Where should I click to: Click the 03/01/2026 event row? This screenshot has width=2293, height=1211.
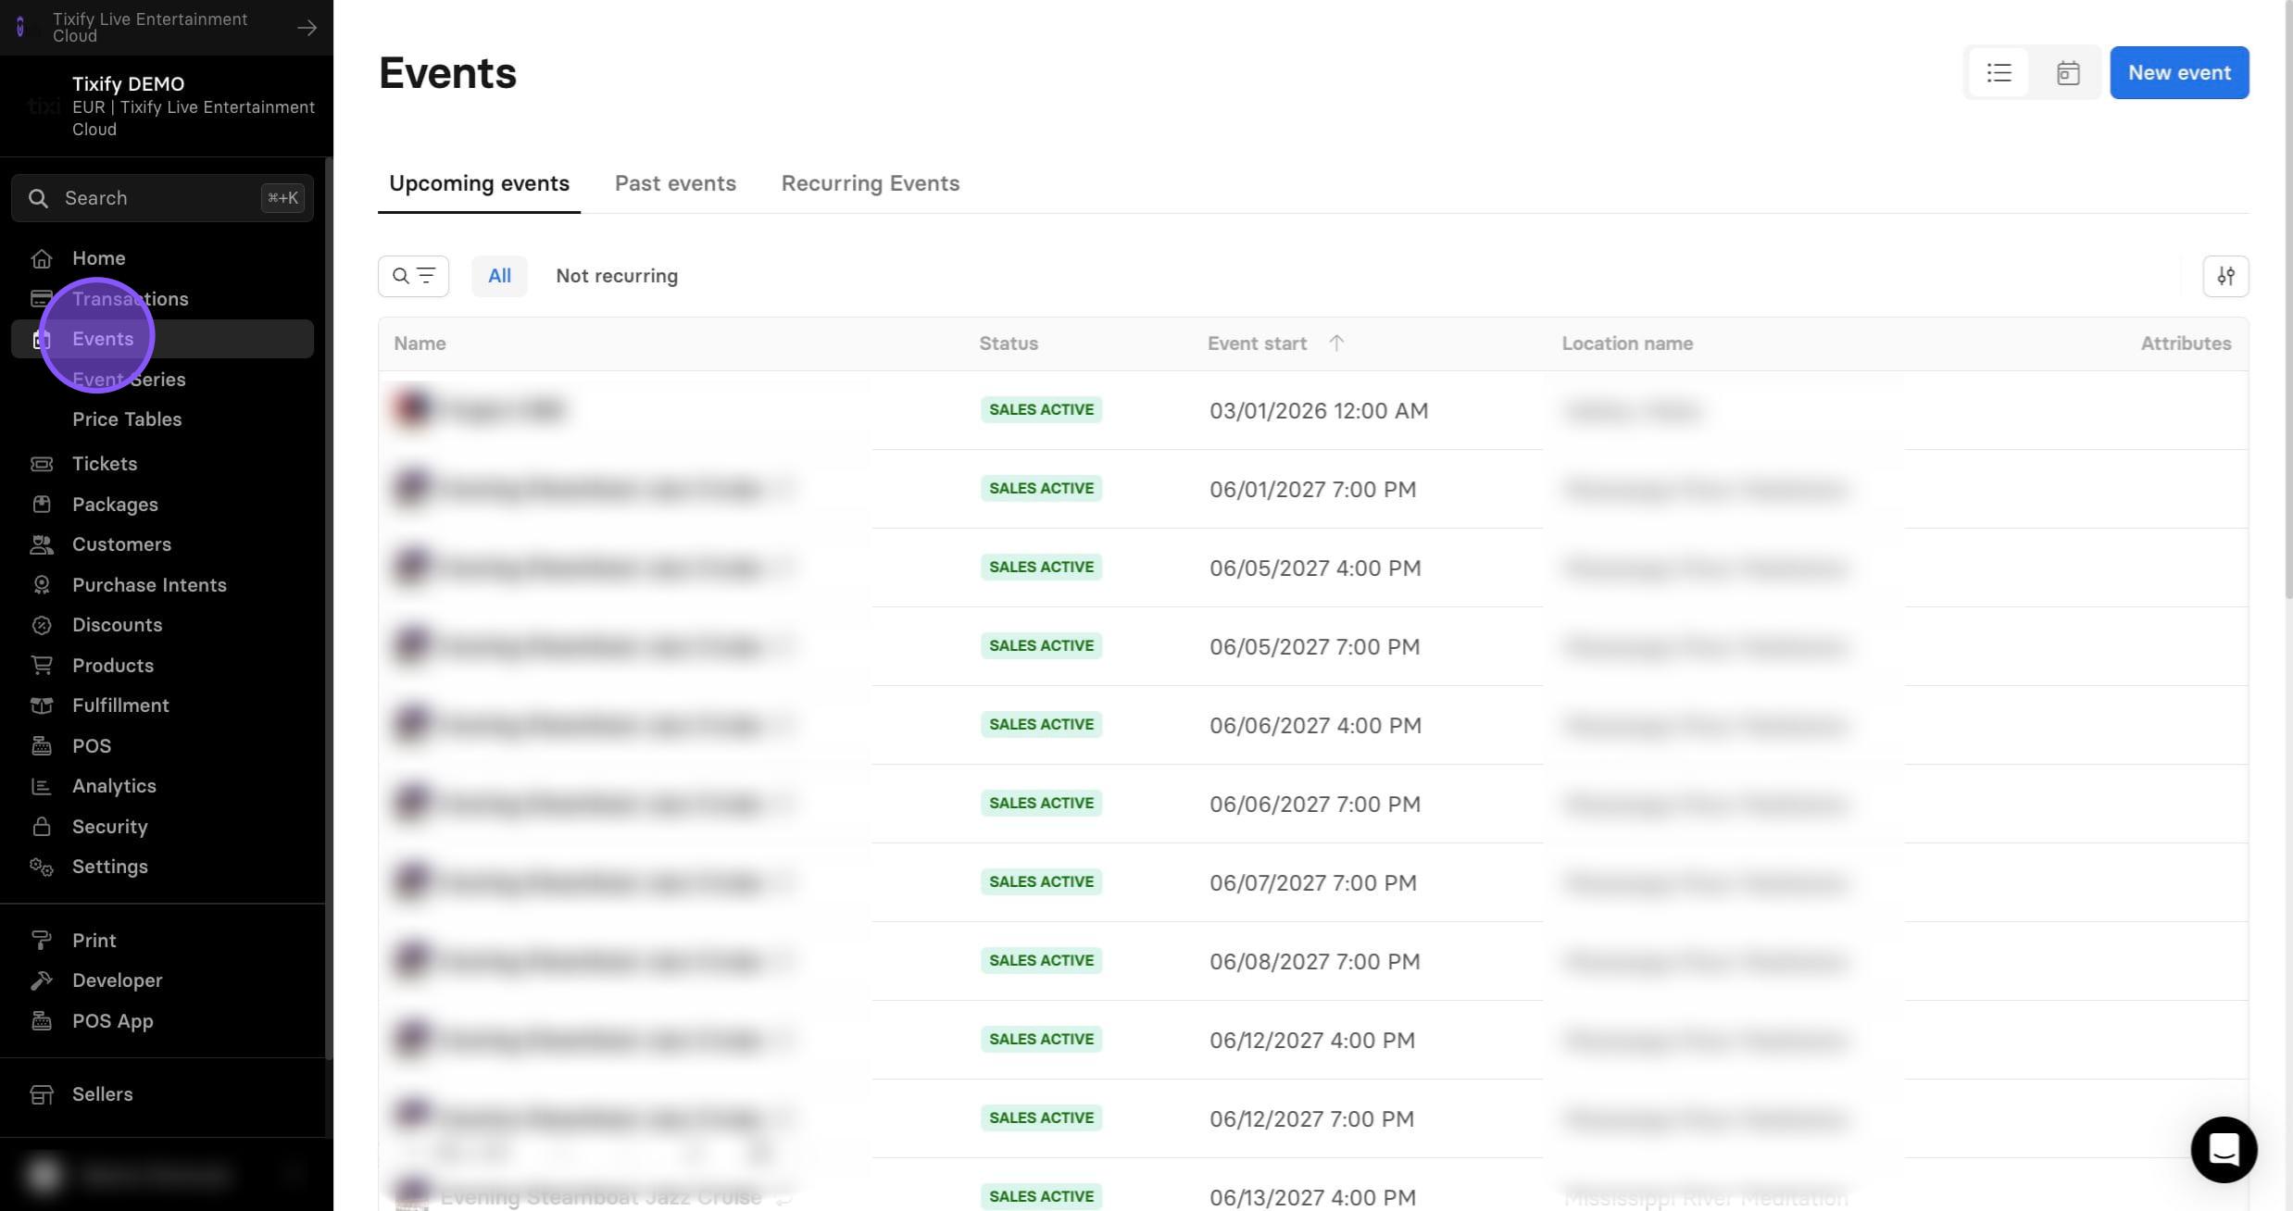pos(1312,410)
